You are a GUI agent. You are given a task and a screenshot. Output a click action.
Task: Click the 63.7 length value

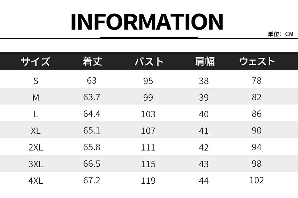92,97
